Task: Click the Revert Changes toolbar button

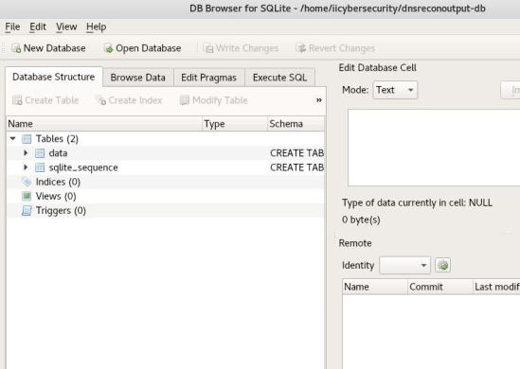Action: (335, 48)
